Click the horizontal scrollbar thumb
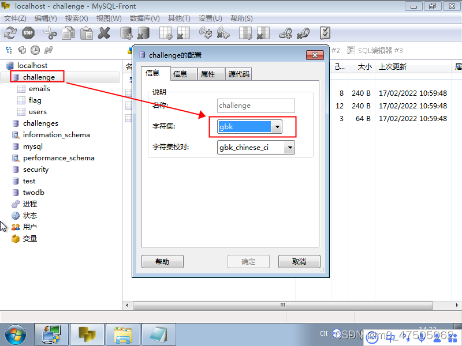 [283, 305]
